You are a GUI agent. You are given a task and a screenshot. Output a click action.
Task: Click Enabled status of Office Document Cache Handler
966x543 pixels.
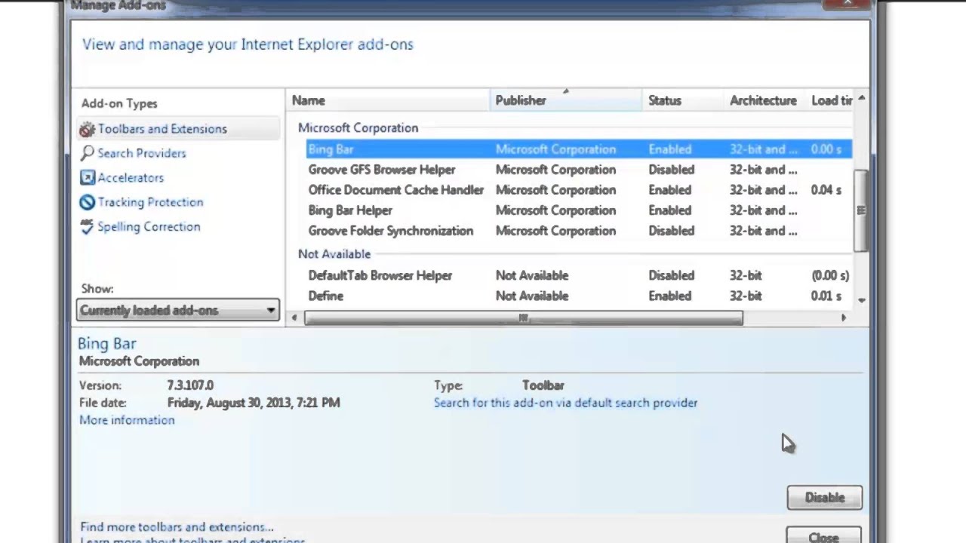click(669, 190)
